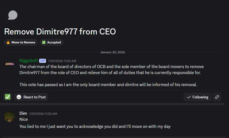Click the smiley icon for React to Post

[19, 97]
